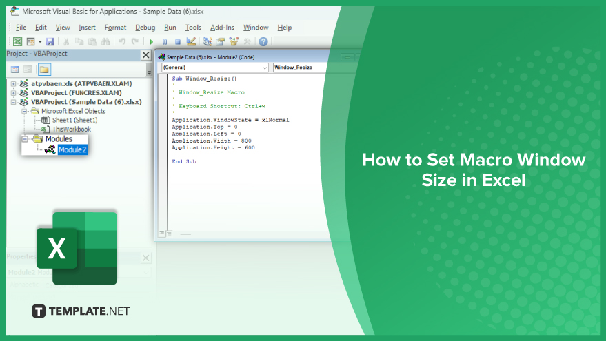Click the Paste clipboard icon

[92, 42]
